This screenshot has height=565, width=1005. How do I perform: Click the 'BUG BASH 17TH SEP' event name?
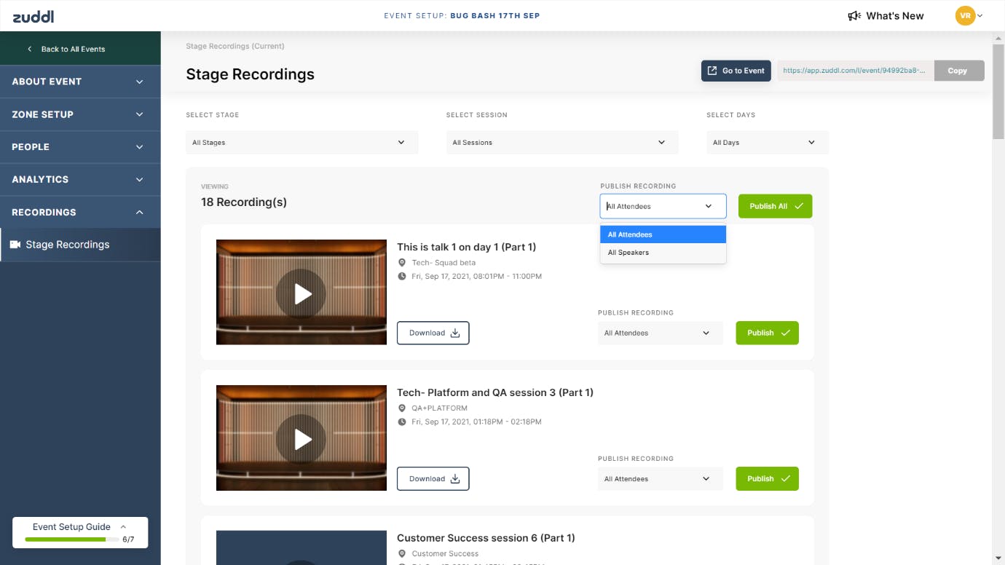494,16
